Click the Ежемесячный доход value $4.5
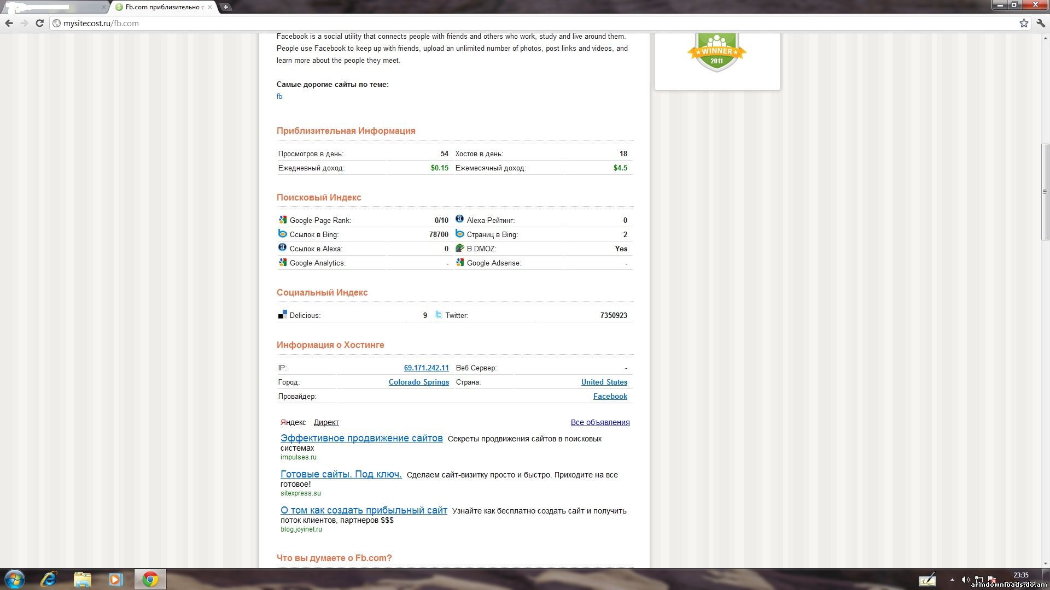Screen dimensions: 1050x590 (620, 168)
